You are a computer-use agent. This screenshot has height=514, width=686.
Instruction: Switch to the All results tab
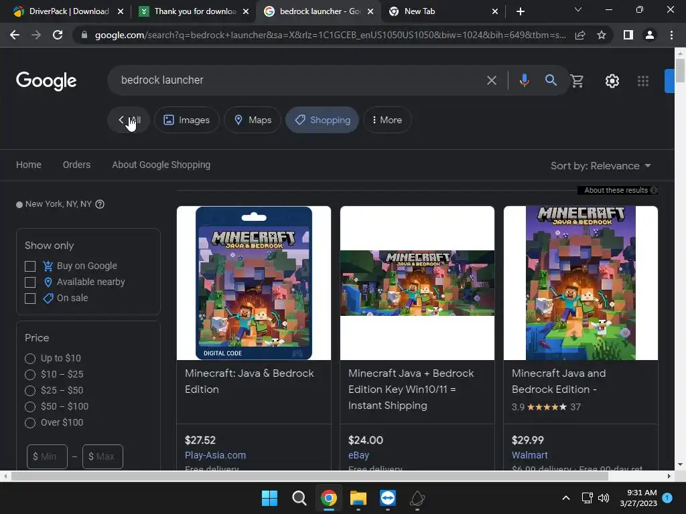(x=129, y=120)
